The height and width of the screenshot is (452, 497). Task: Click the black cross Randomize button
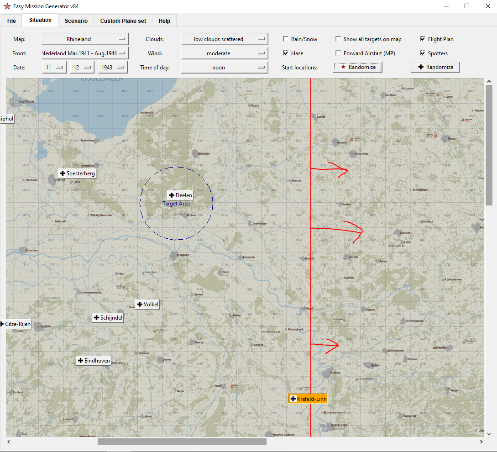435,67
